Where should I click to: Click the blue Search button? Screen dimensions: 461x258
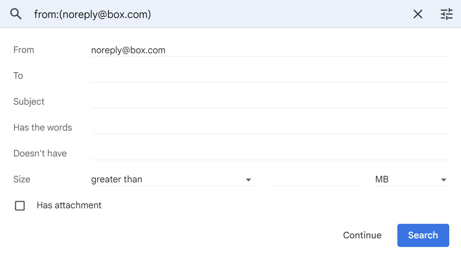[423, 235]
